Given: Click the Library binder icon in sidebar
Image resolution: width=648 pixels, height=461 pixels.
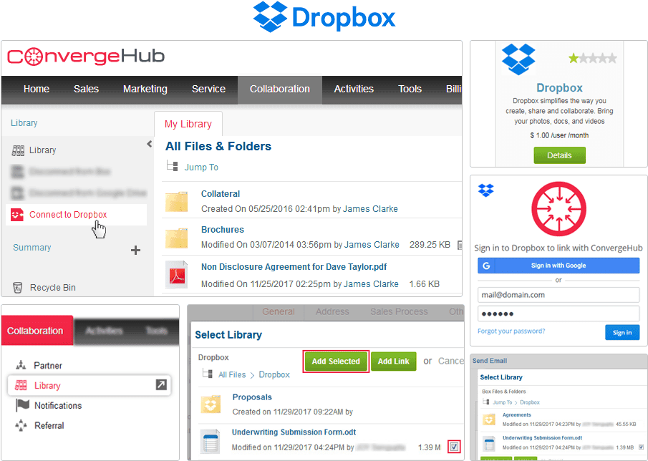Looking at the screenshot, I should coord(18,150).
